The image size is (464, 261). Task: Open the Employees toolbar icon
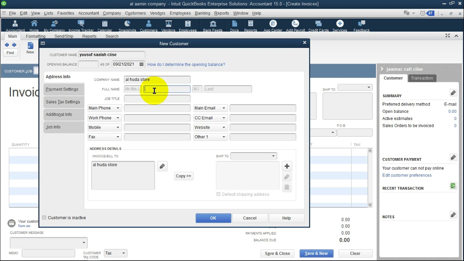pos(188,25)
